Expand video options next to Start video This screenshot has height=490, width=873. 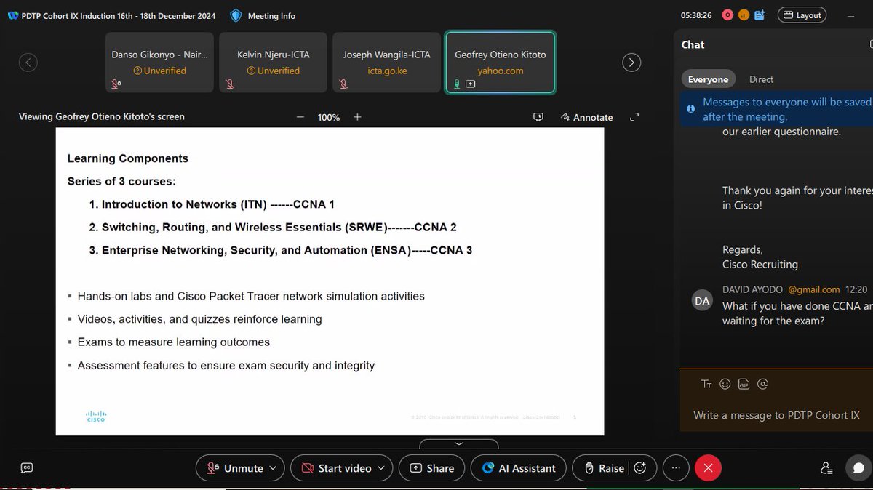point(383,468)
